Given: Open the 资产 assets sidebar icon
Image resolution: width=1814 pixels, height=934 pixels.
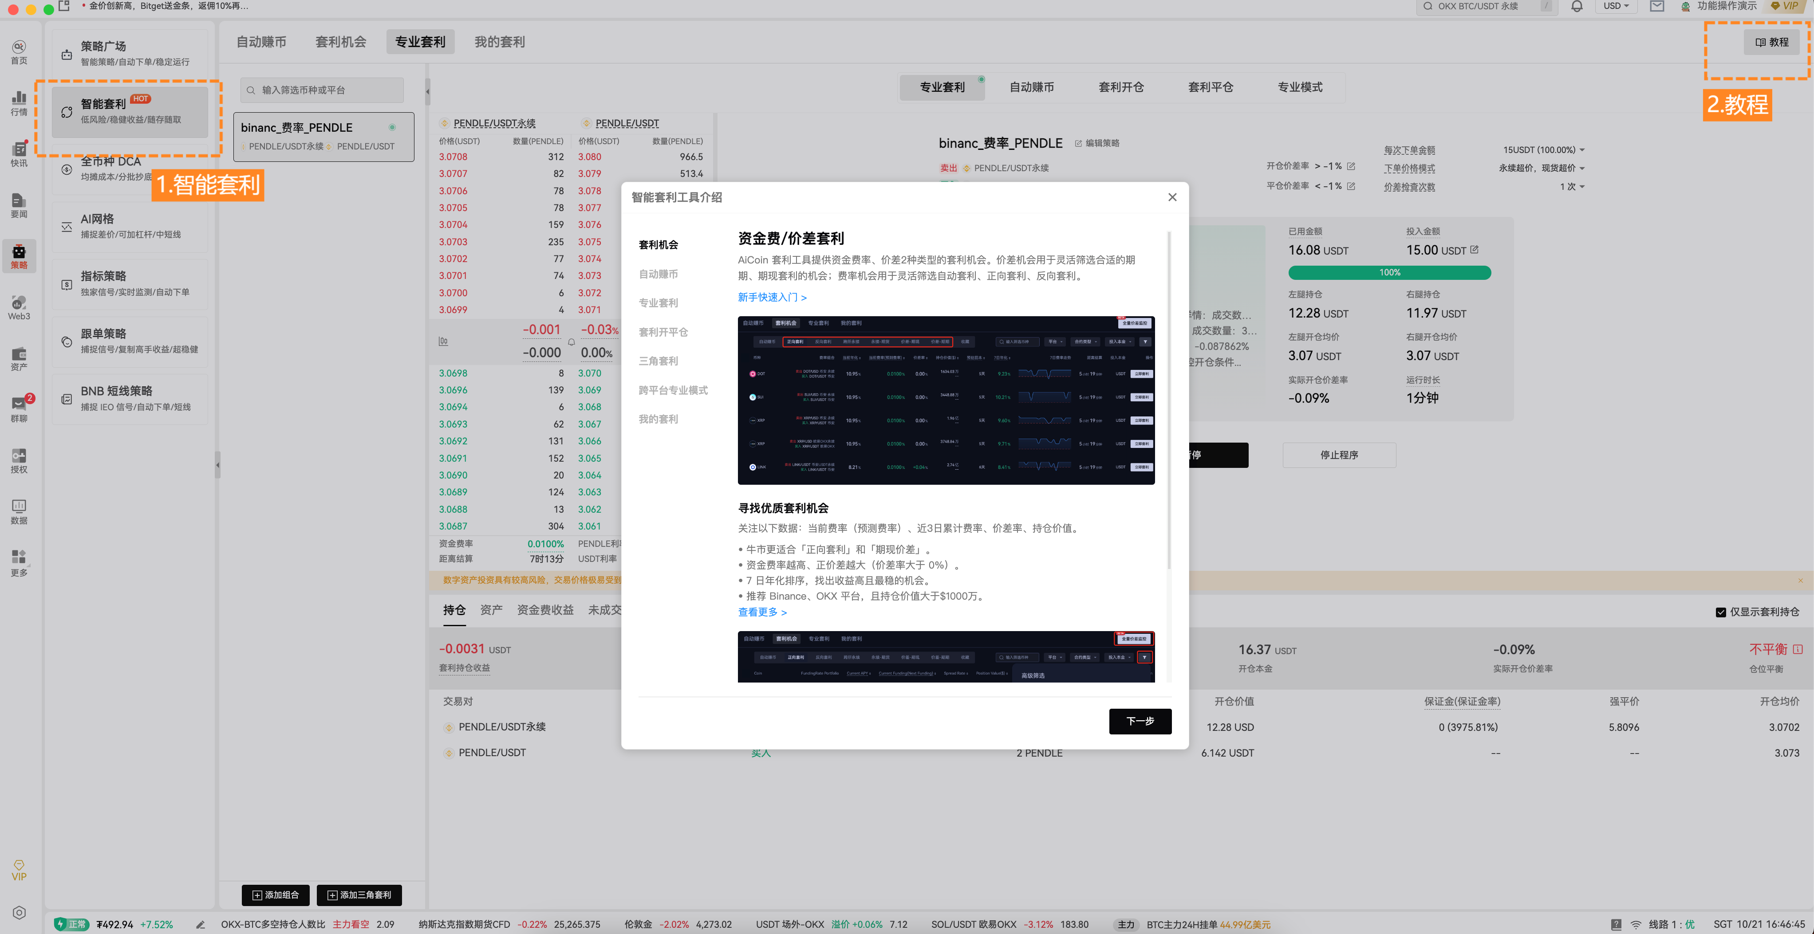Looking at the screenshot, I should pyautogui.click(x=19, y=358).
